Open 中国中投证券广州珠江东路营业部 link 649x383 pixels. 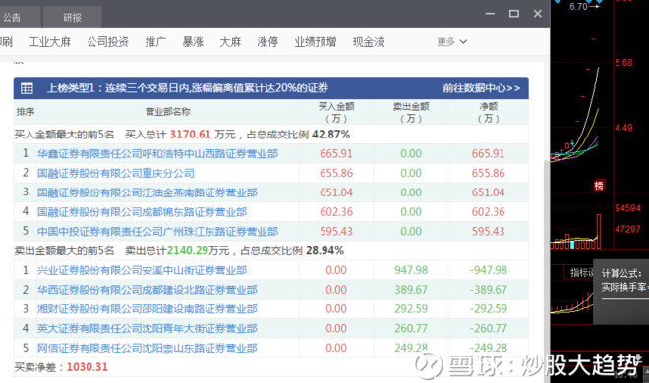pos(157,232)
